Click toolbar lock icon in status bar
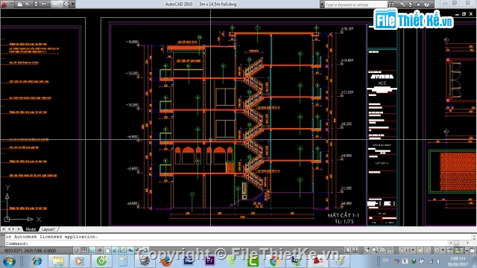Image resolution: width=477 pixels, height=268 pixels. coord(449,250)
